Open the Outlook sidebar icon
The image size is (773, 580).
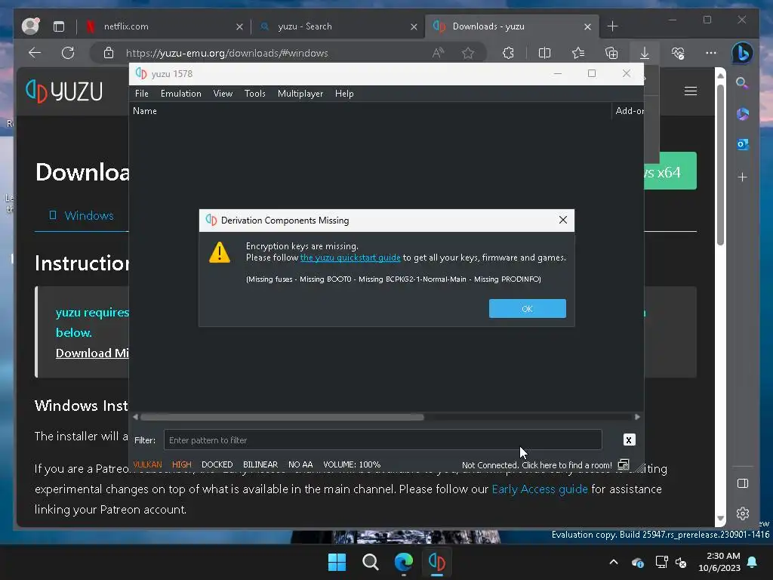coord(743,144)
